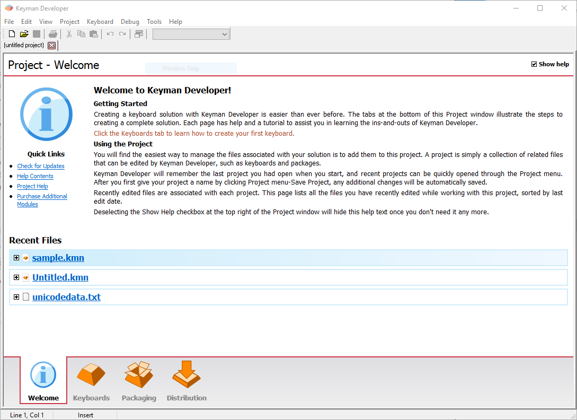
Task: Open the Tools menu
Action: pos(154,22)
